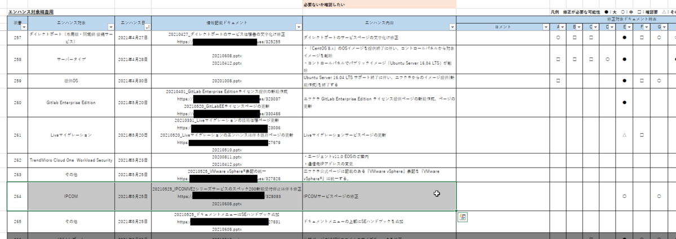Image resolution: width=676 pixels, height=239 pixels.
Task: Open filter dropdown for column G
Action: (664, 26)
